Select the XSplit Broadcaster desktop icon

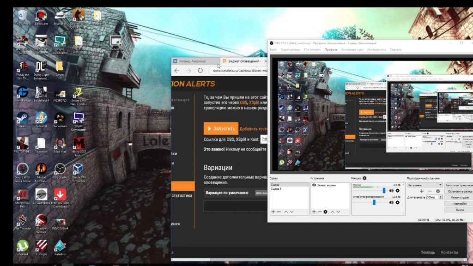tap(60, 45)
